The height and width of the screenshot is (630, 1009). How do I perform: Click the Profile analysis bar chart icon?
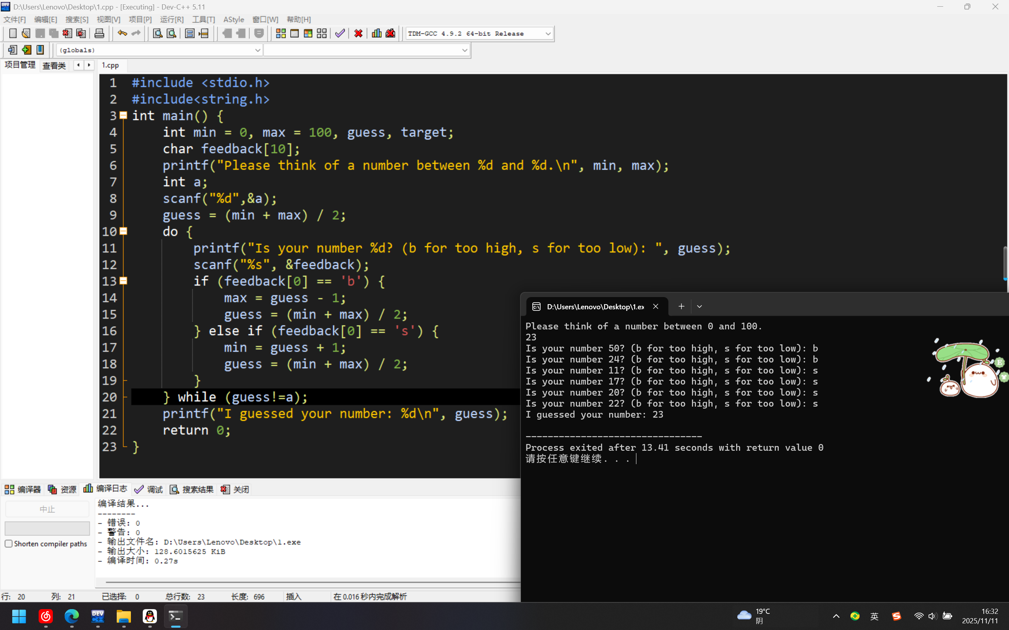tap(377, 33)
